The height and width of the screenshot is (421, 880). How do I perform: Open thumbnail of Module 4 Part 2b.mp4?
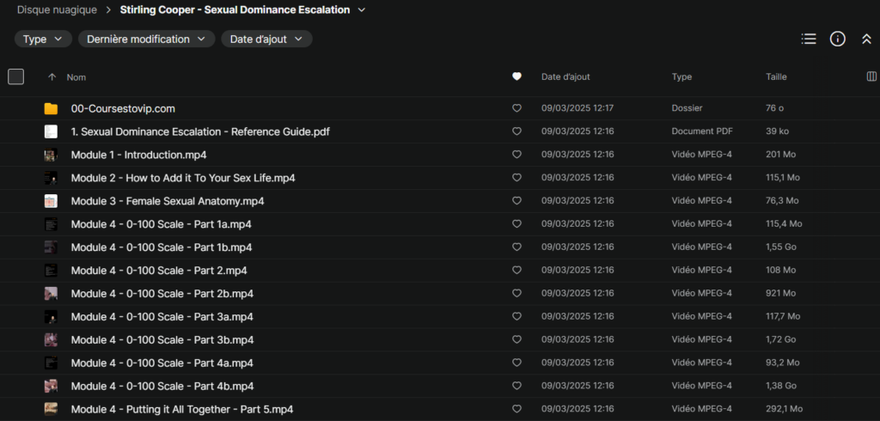tap(51, 293)
